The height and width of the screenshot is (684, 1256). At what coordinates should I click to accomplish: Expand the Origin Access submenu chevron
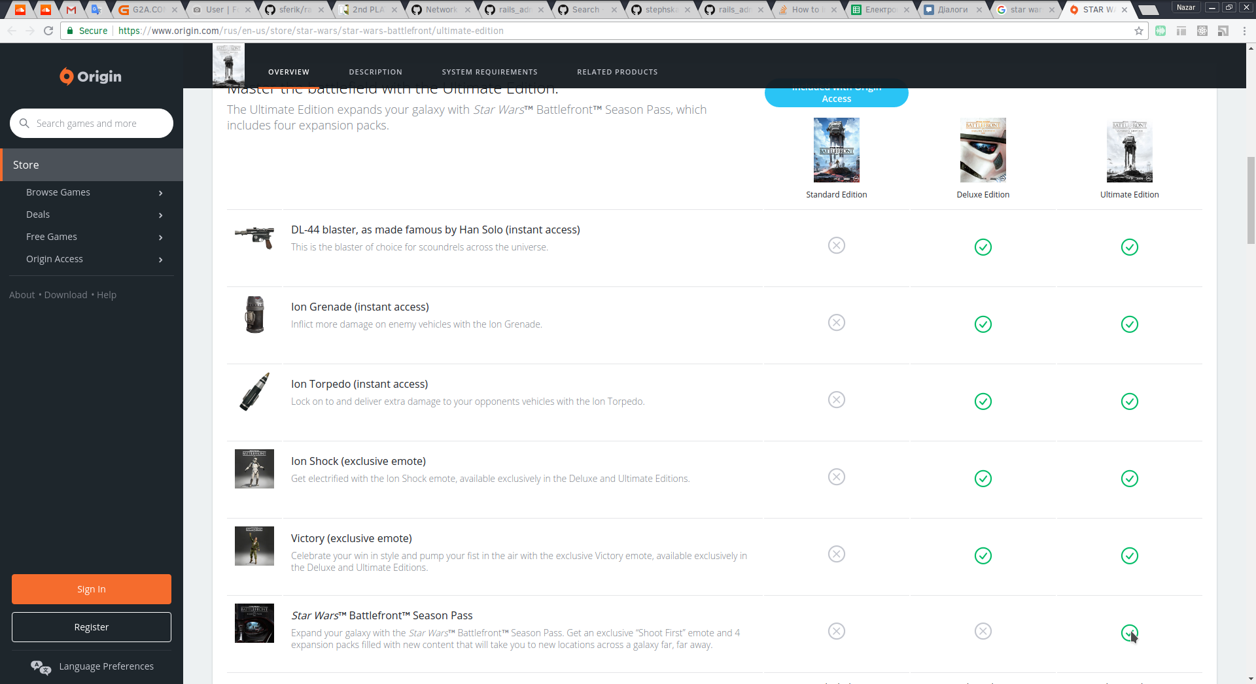(x=160, y=260)
